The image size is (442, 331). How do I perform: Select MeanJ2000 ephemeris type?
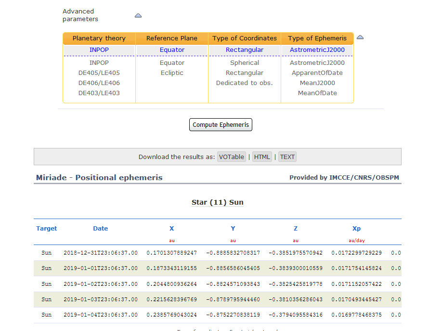coord(317,83)
